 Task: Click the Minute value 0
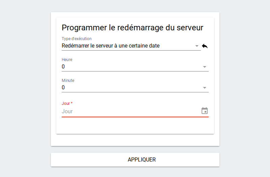click(63, 87)
